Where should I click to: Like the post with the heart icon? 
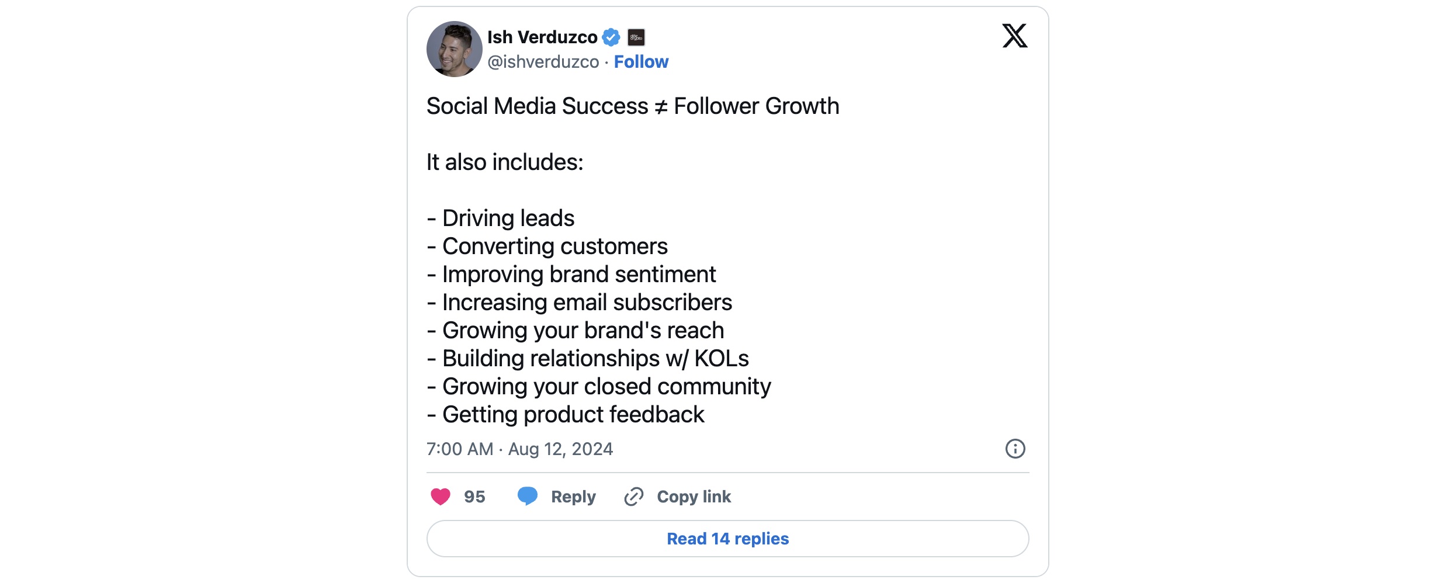[441, 497]
